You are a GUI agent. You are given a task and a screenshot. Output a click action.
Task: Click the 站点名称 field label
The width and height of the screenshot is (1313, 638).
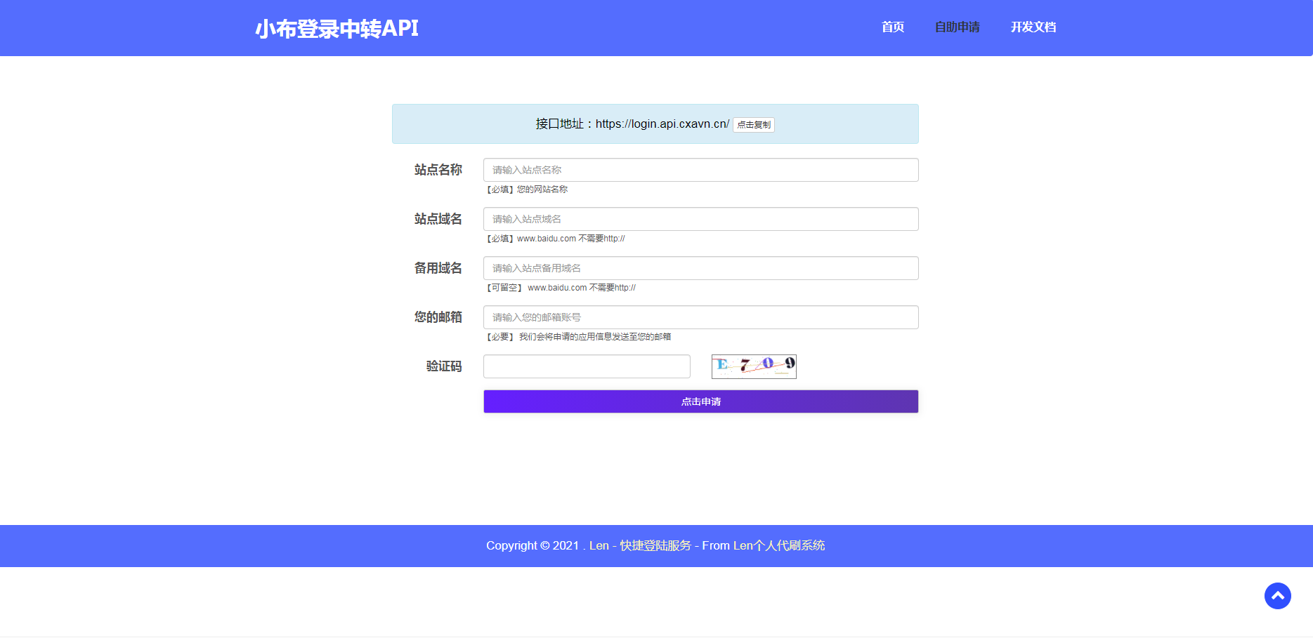point(438,170)
